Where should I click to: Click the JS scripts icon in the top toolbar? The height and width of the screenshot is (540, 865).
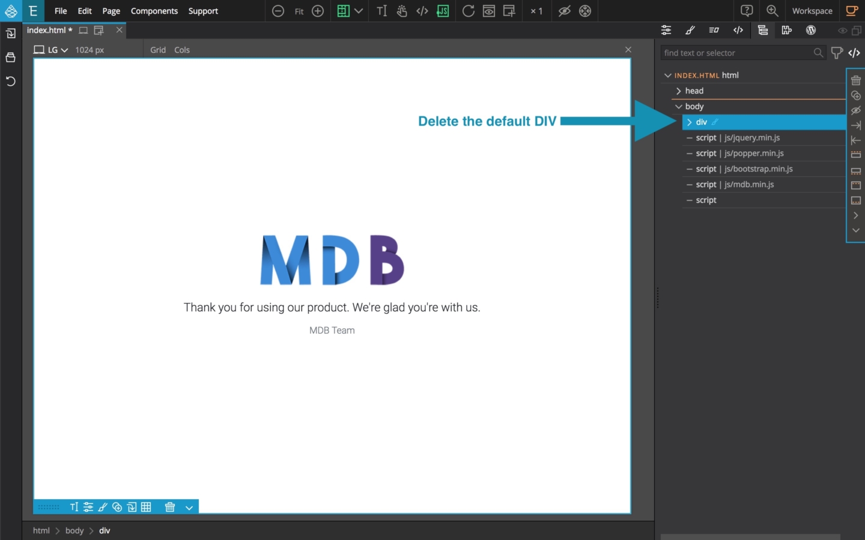coord(443,11)
